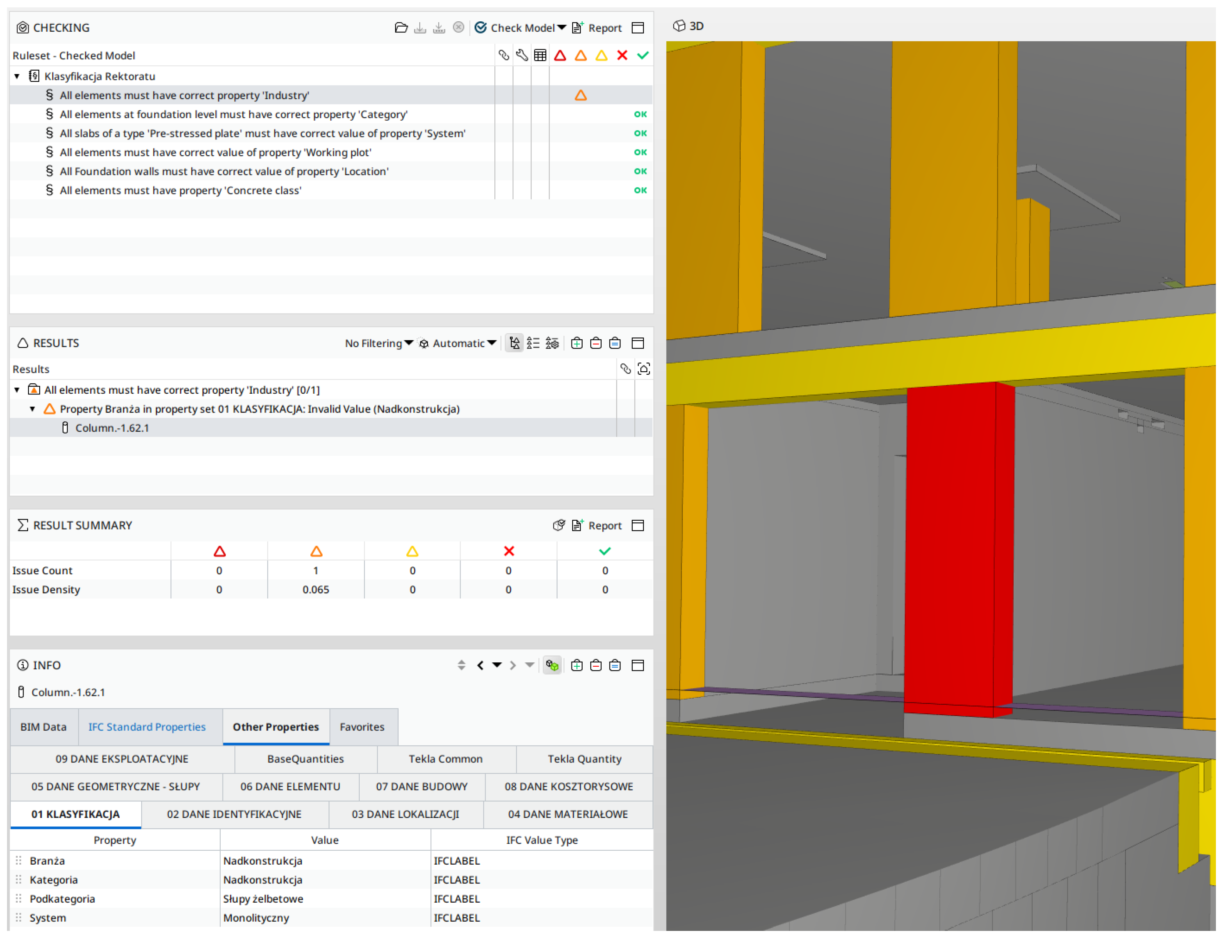Click the back arrow in Info panel
Image resolution: width=1224 pixels, height=939 pixels.
click(480, 665)
